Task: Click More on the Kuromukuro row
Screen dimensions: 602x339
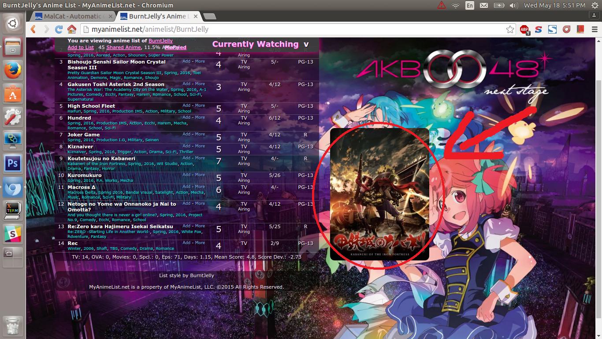Action: (200, 175)
